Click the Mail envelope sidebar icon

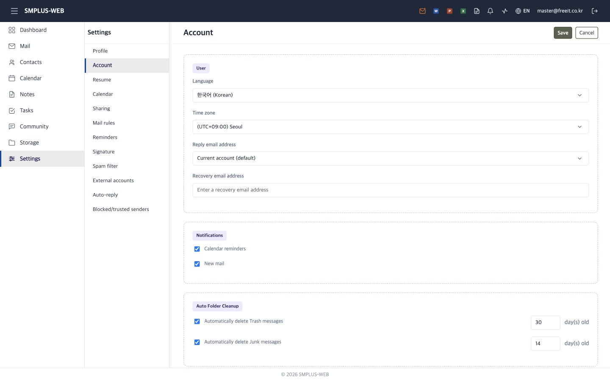[12, 46]
